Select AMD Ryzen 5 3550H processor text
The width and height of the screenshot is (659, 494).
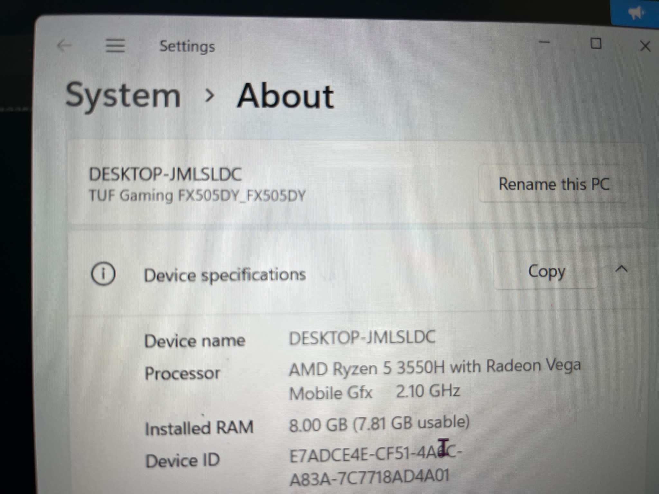pyautogui.click(x=435, y=367)
